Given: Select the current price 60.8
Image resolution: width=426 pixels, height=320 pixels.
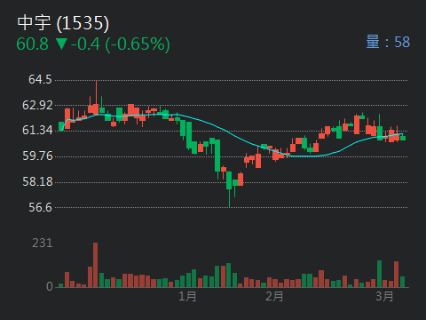Looking at the screenshot, I should coord(32,44).
